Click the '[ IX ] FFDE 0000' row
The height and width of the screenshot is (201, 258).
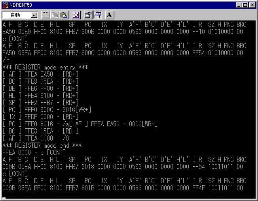pyautogui.click(x=40, y=117)
